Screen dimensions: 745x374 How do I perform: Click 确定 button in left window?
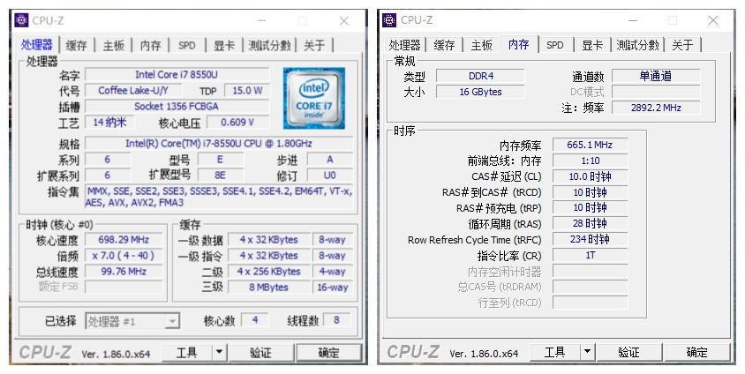coord(328,352)
